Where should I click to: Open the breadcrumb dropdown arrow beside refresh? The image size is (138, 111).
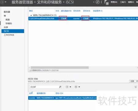click(x=94, y=2)
